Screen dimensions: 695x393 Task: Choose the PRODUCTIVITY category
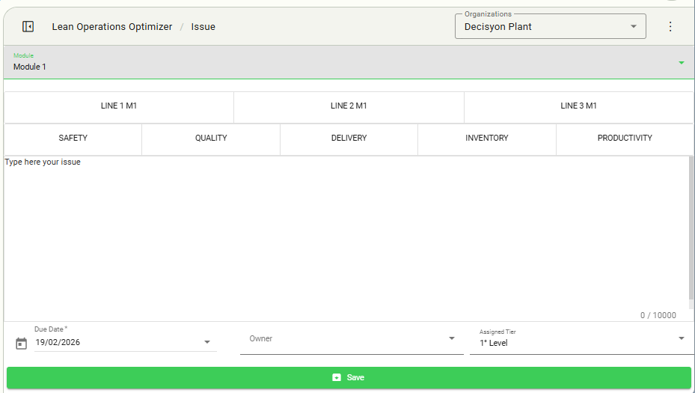coord(625,138)
